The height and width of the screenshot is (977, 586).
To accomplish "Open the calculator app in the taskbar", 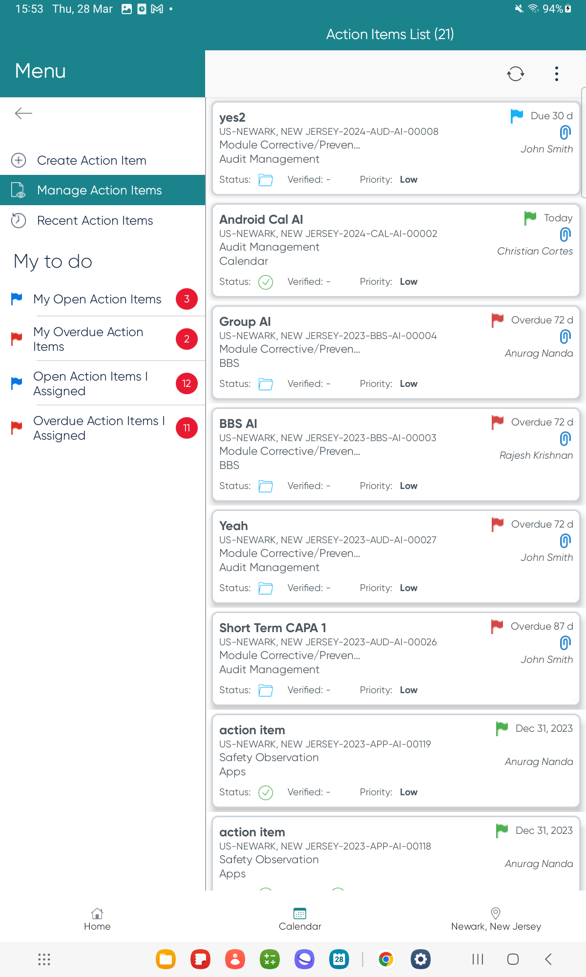I will pyautogui.click(x=270, y=959).
